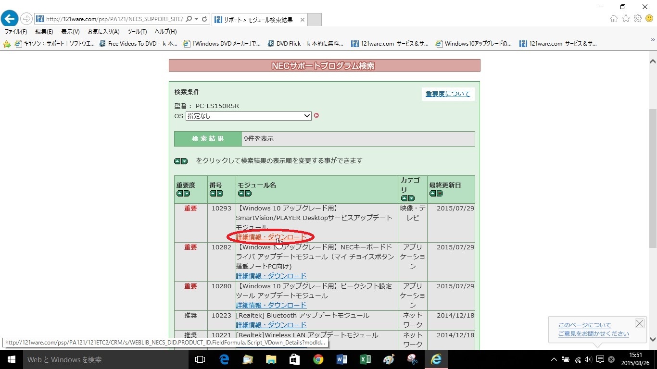Open the Store icon in taskbar
The image size is (657, 369).
[x=294, y=359]
